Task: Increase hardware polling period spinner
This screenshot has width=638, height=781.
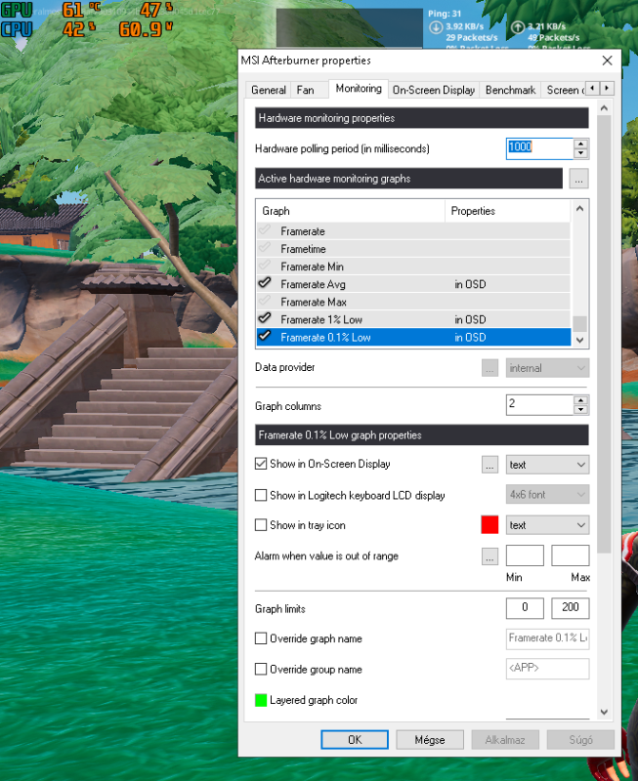Action: click(580, 144)
